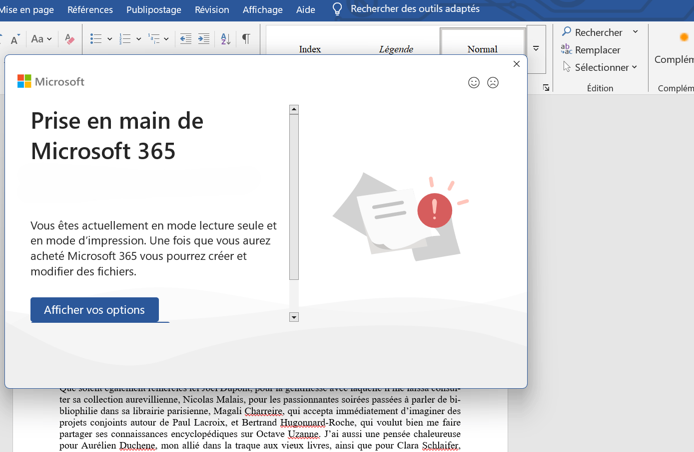The width and height of the screenshot is (694, 452).
Task: Send a smiley-face feedback in the dialog
Action: (x=474, y=83)
